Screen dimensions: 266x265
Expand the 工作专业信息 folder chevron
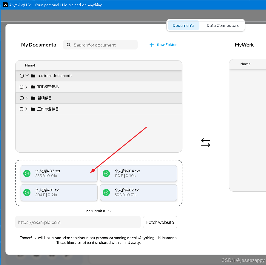point(27,109)
